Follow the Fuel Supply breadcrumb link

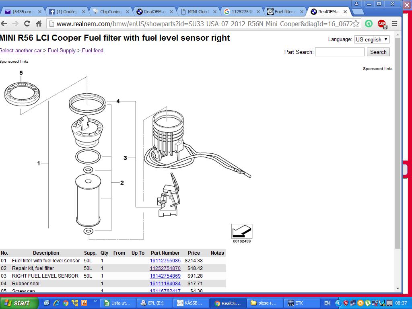point(62,51)
